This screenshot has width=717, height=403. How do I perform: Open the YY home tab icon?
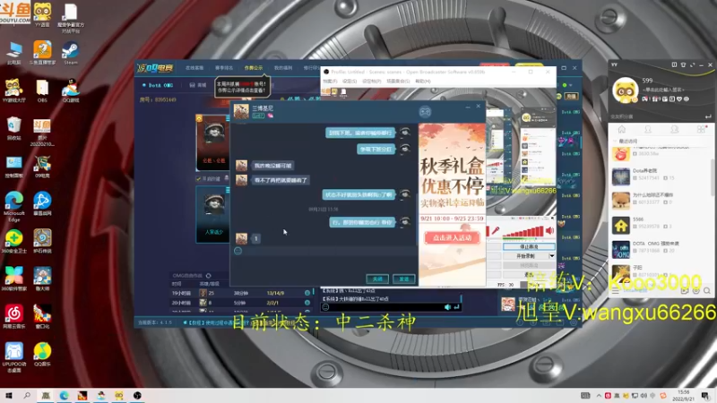(x=621, y=129)
